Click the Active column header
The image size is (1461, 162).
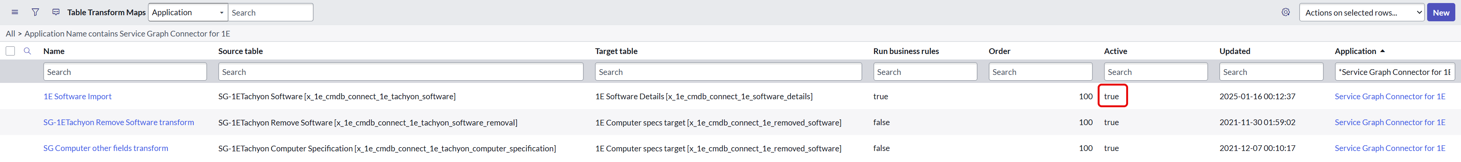[x=1115, y=51]
